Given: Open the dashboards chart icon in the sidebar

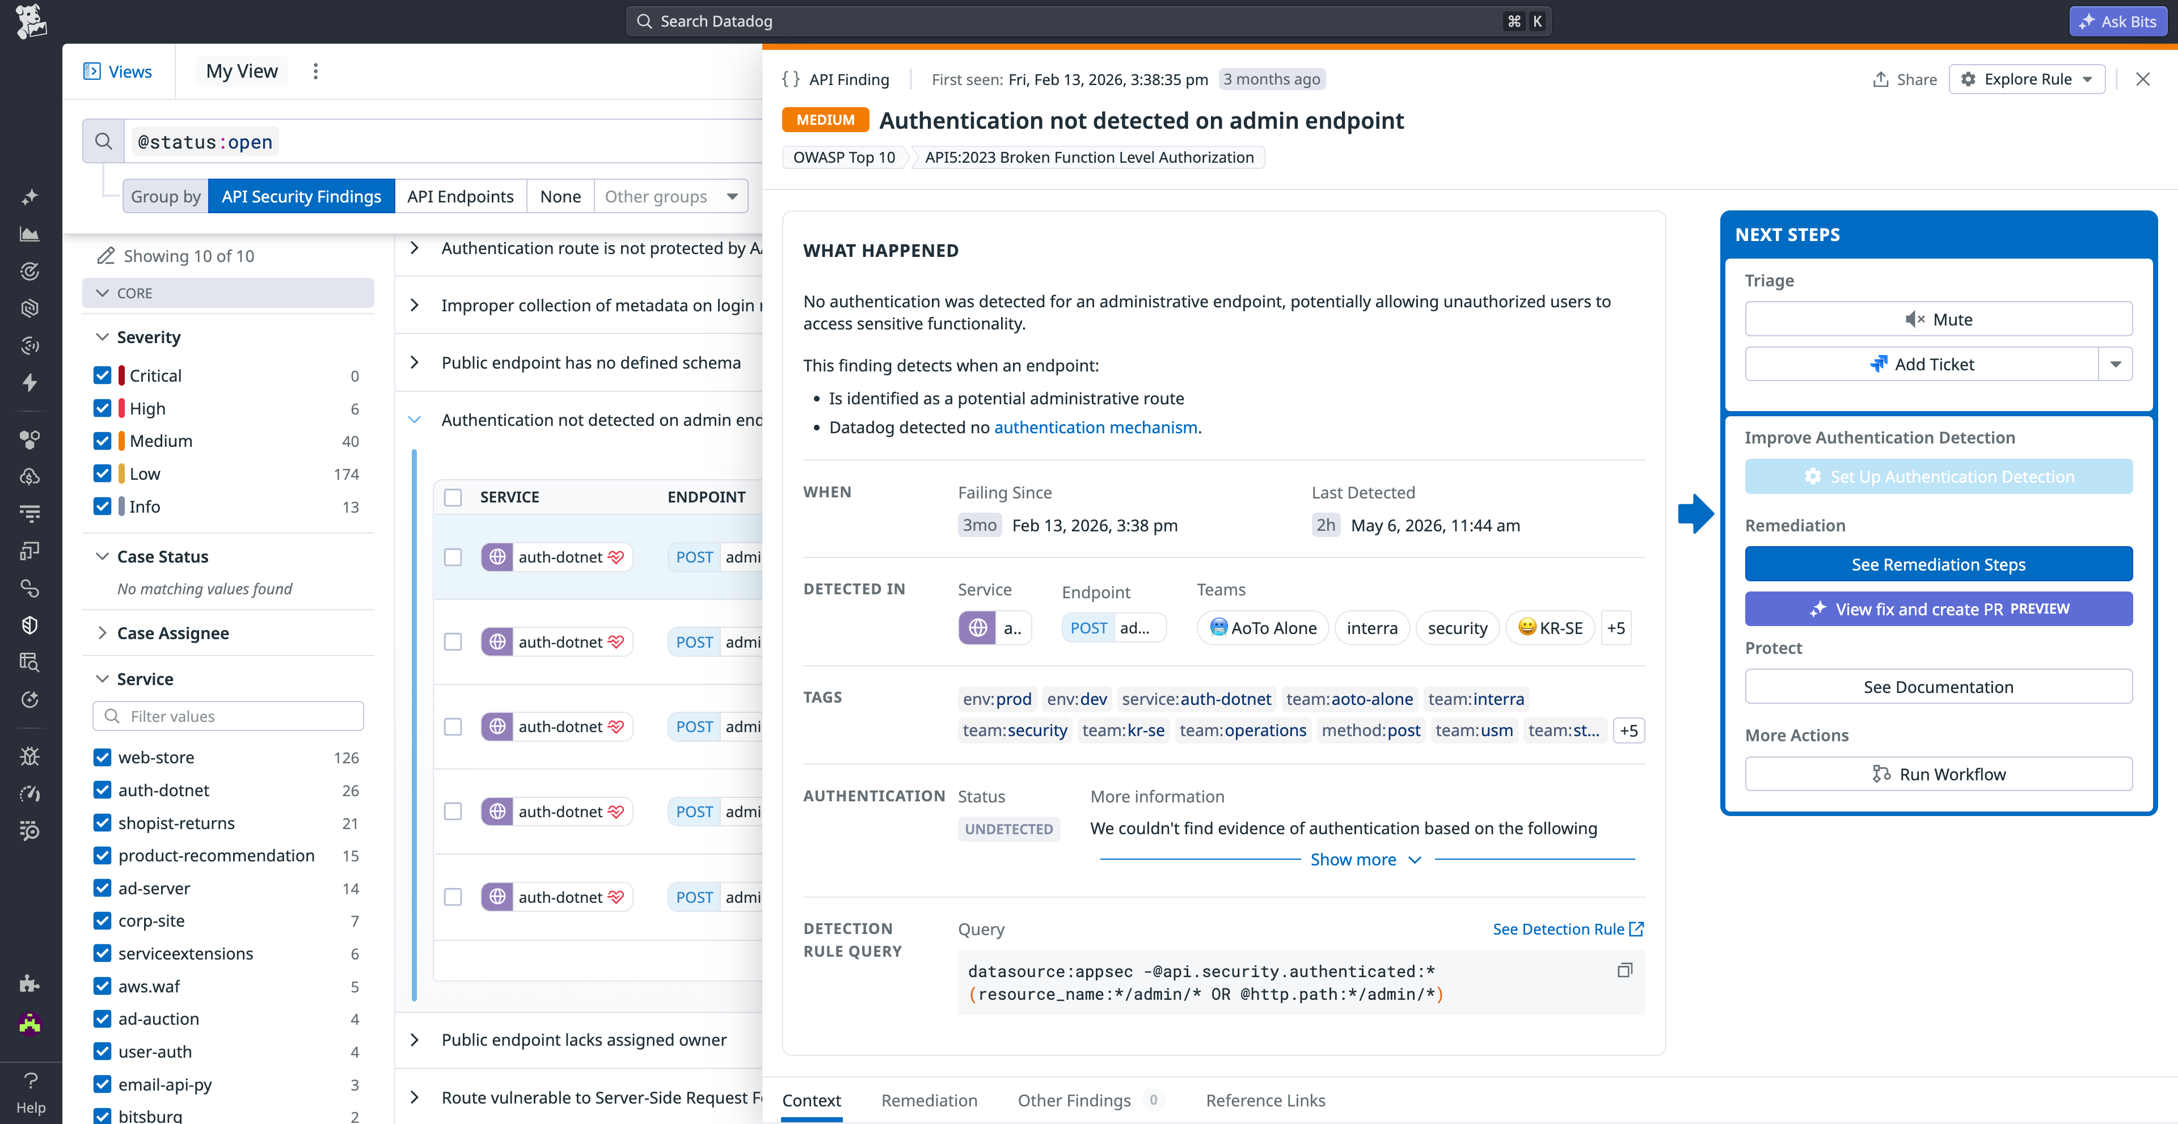Looking at the screenshot, I should click(x=29, y=234).
